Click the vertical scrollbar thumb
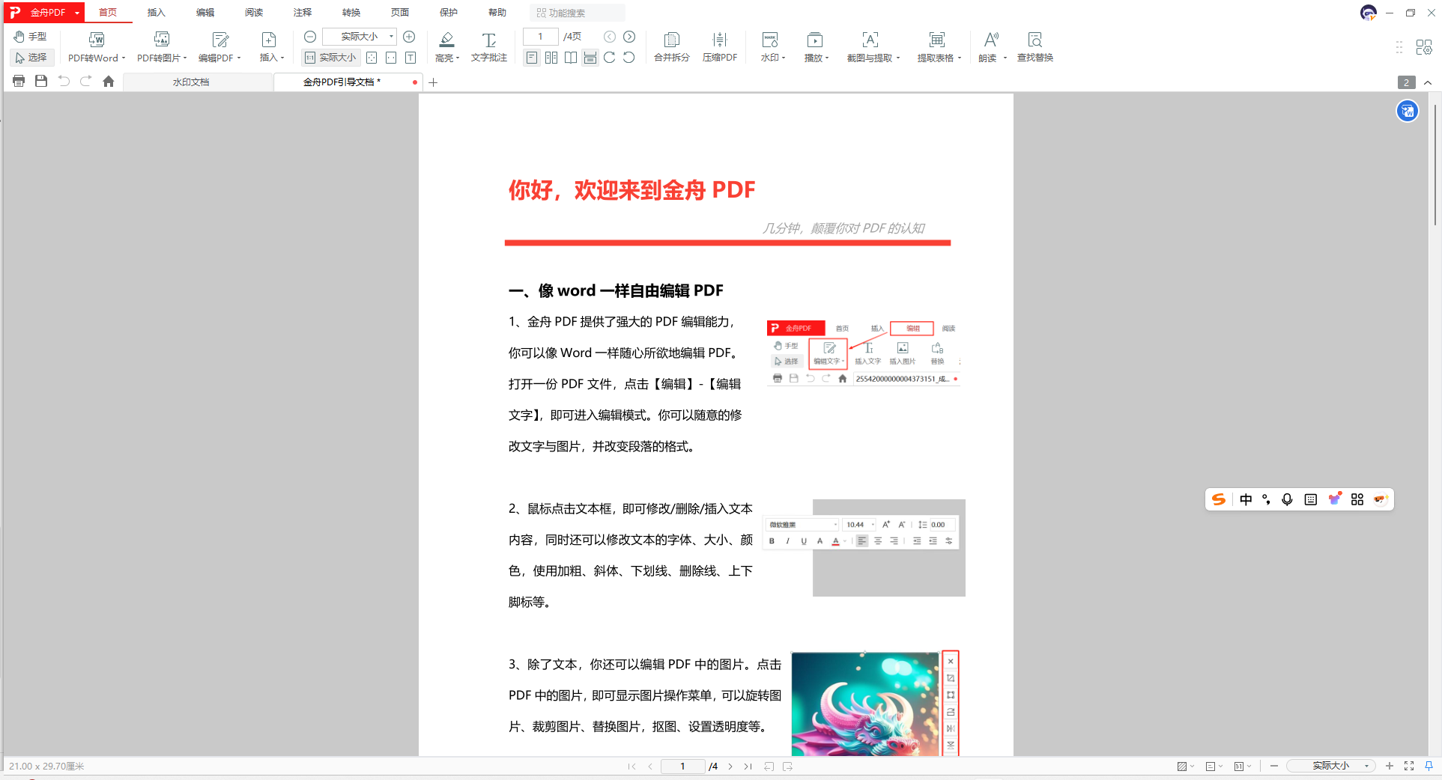 (x=1435, y=165)
